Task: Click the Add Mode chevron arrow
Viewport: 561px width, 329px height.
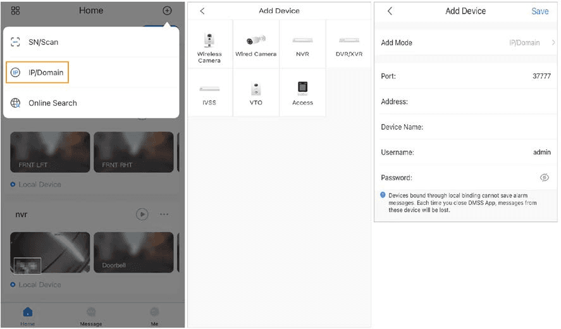Action: (553, 42)
